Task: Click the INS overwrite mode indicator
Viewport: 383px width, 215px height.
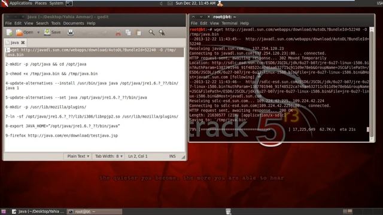Action: [172, 156]
